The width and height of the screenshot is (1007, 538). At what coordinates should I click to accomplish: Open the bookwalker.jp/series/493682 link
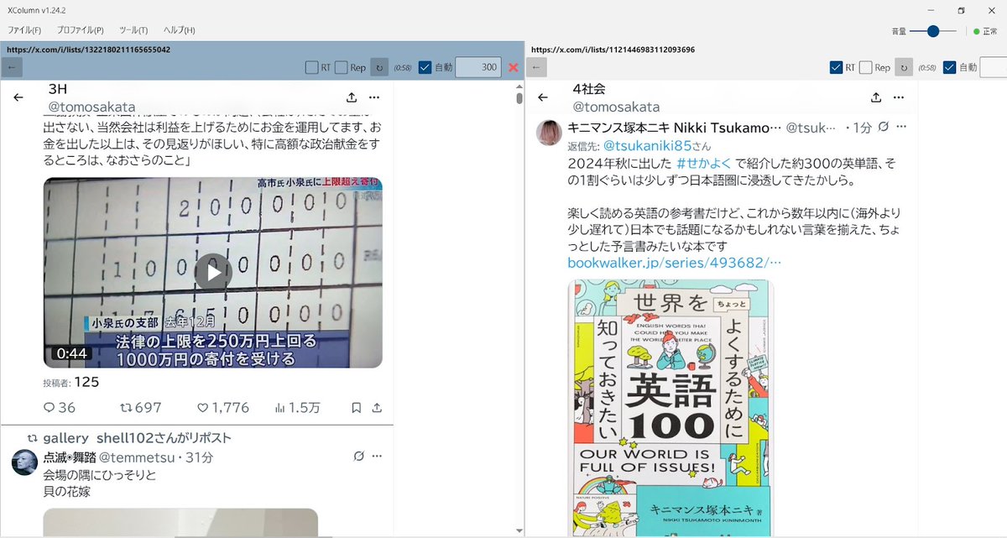[675, 264]
